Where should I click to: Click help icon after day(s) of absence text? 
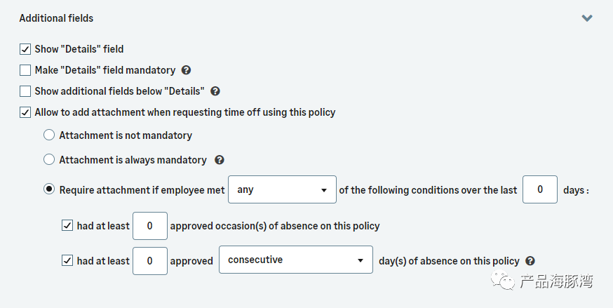(x=530, y=261)
